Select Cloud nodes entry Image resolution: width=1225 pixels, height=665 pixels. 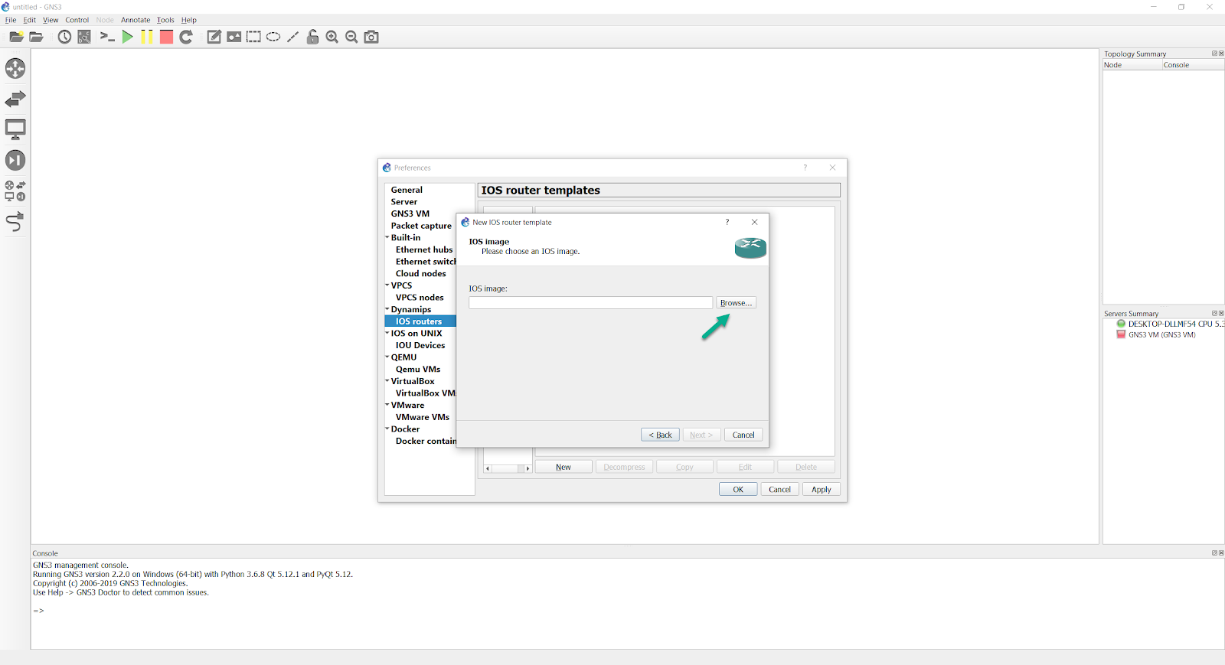point(420,273)
